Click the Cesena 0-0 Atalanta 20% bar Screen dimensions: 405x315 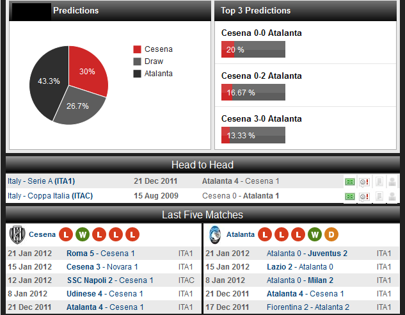tap(253, 49)
